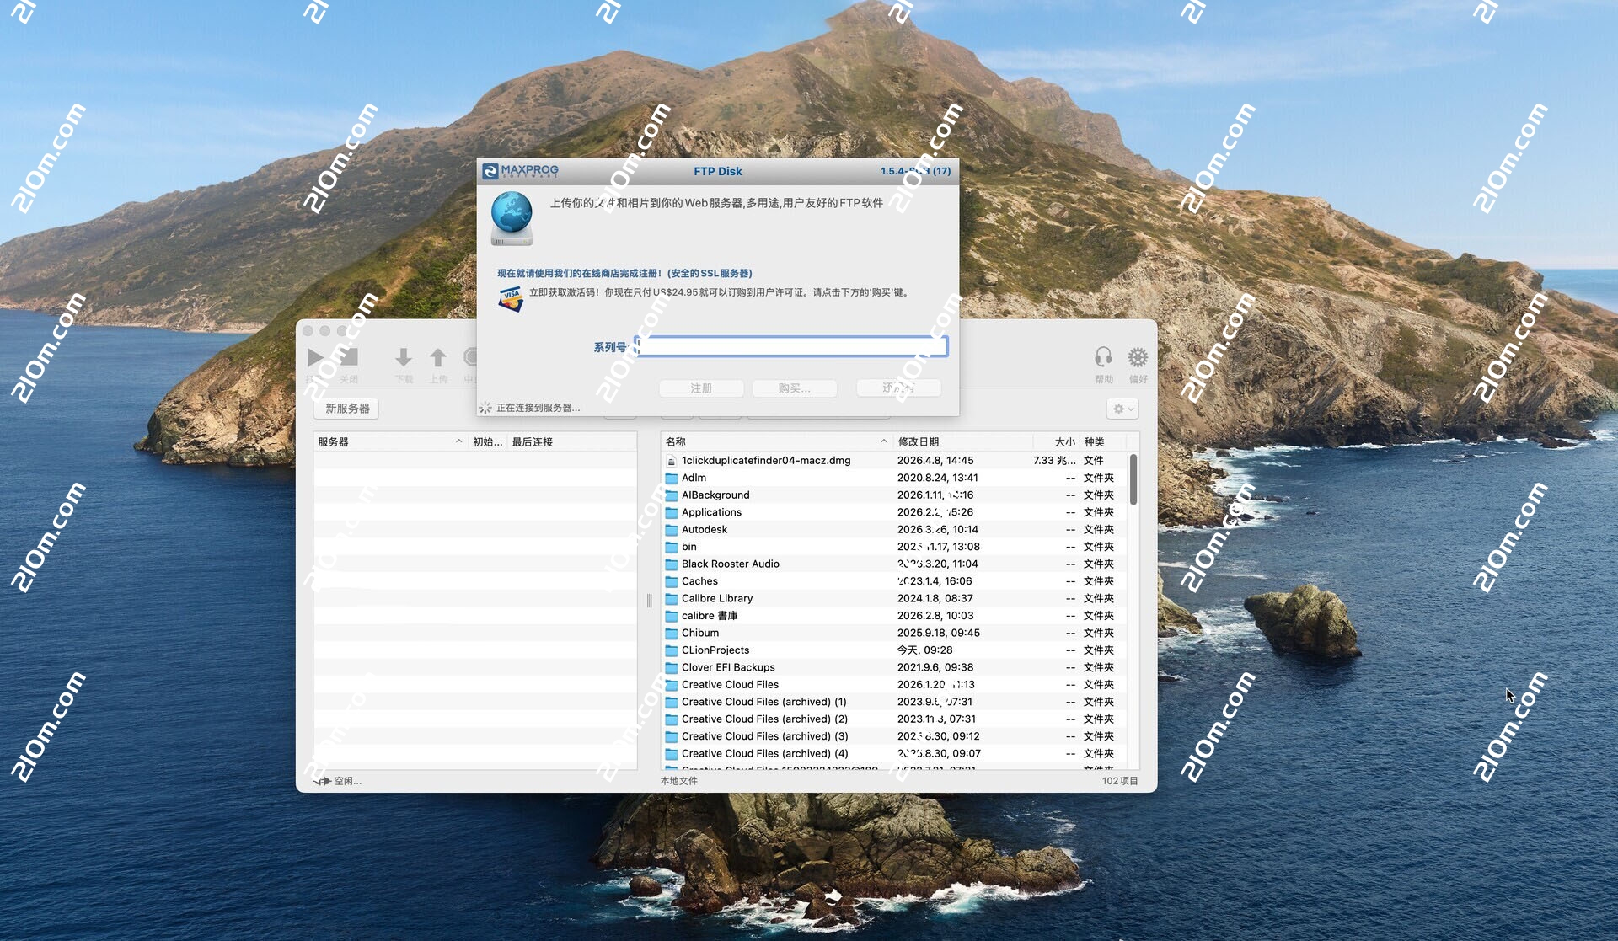Click the date 2026.4.8, 14:45
Viewport: 1618px width, 941px height.
pyautogui.click(x=935, y=461)
